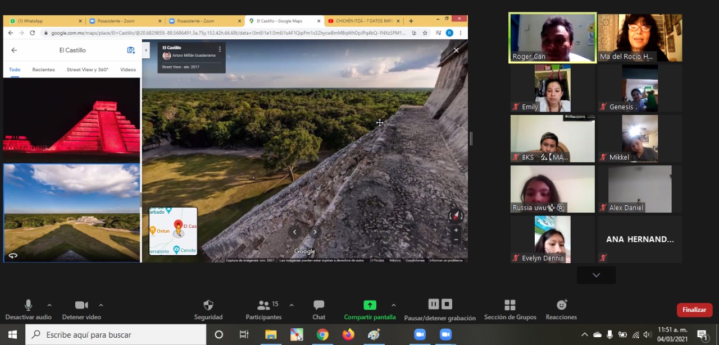Image resolution: width=719 pixels, height=345 pixels.
Task: Turn off camera with Detener video
Action: 81,305
